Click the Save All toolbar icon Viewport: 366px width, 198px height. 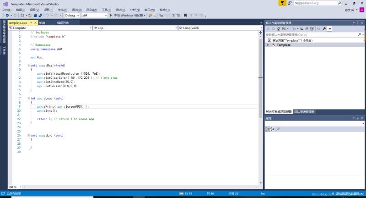pos(40,15)
